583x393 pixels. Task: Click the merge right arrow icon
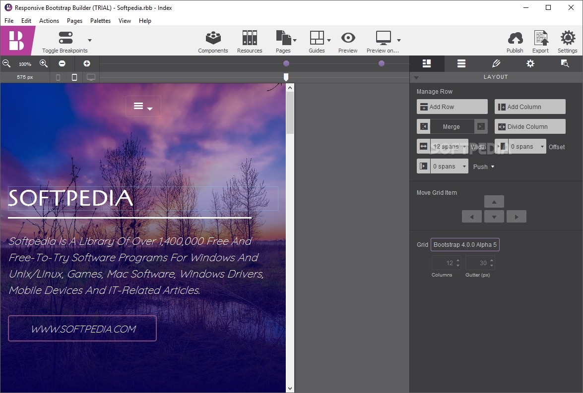click(481, 127)
